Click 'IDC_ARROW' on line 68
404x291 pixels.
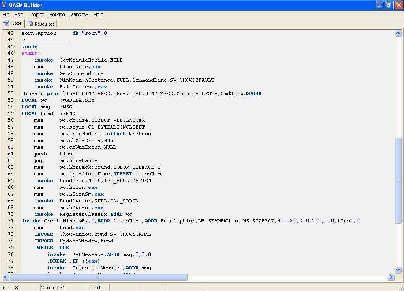(x=124, y=201)
